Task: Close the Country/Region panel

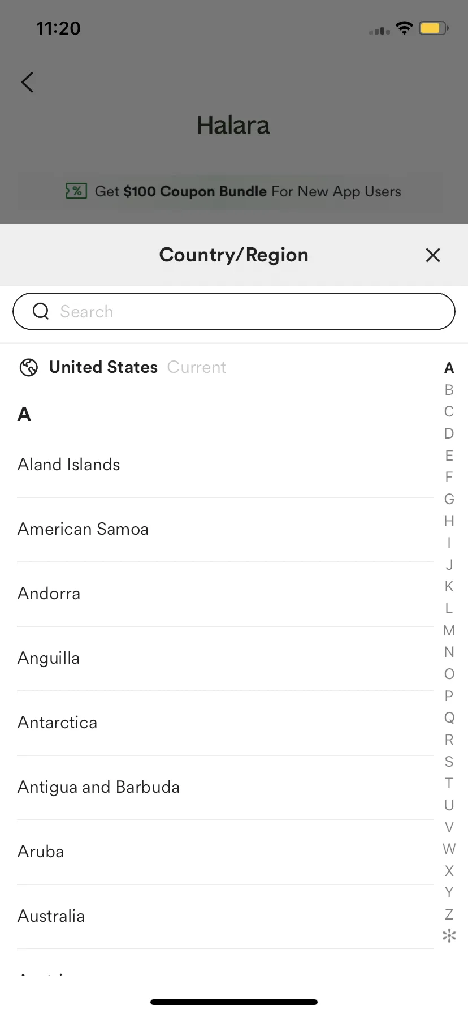Action: pos(433,255)
